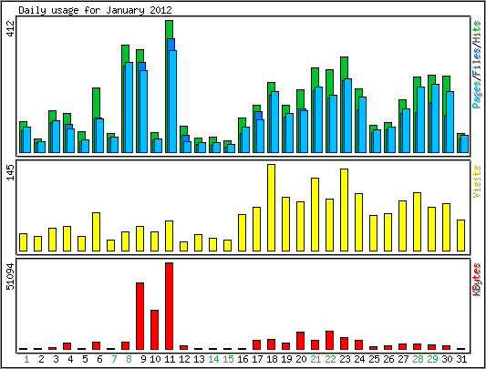The height and width of the screenshot is (369, 486).
Task: Click day label 23 on the x-axis
Action: point(345,359)
